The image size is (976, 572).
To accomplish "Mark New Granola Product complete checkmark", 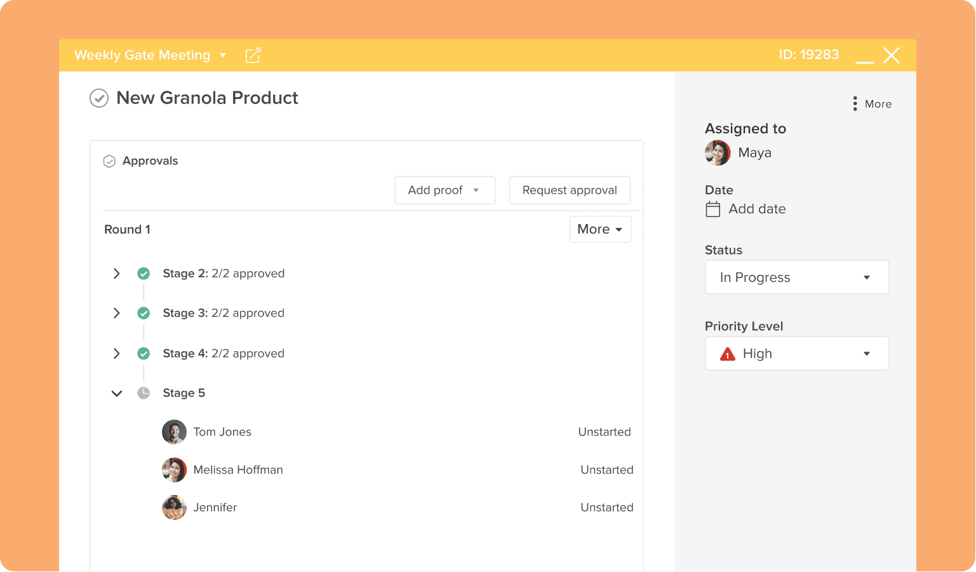I will pyautogui.click(x=99, y=98).
